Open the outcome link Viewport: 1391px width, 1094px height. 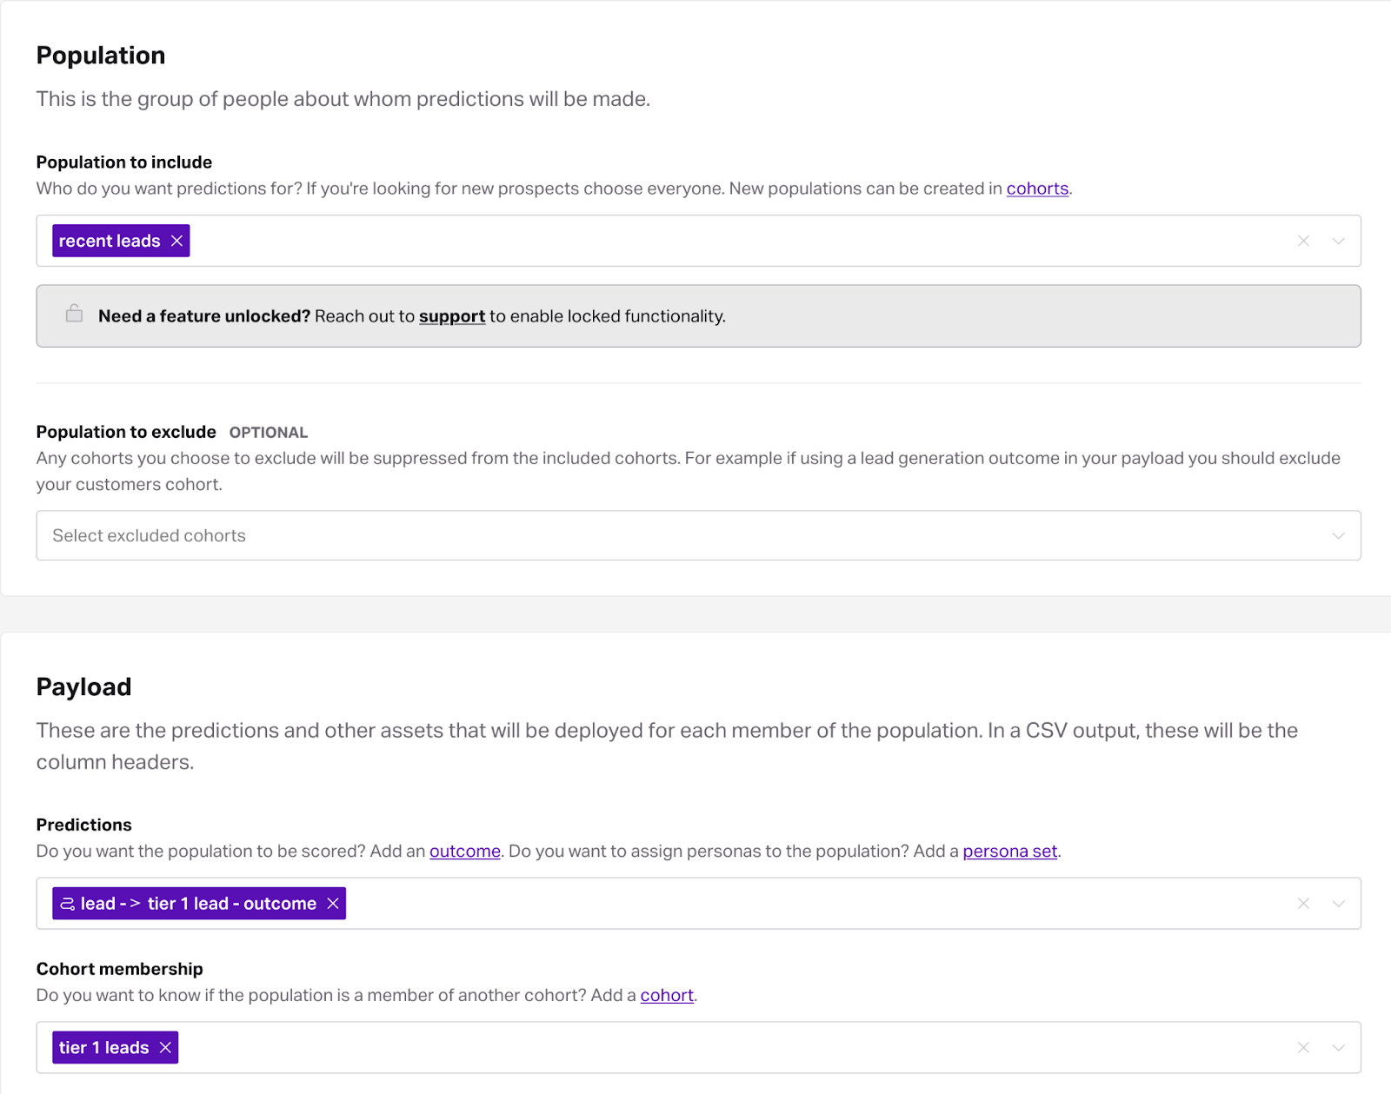(x=464, y=852)
